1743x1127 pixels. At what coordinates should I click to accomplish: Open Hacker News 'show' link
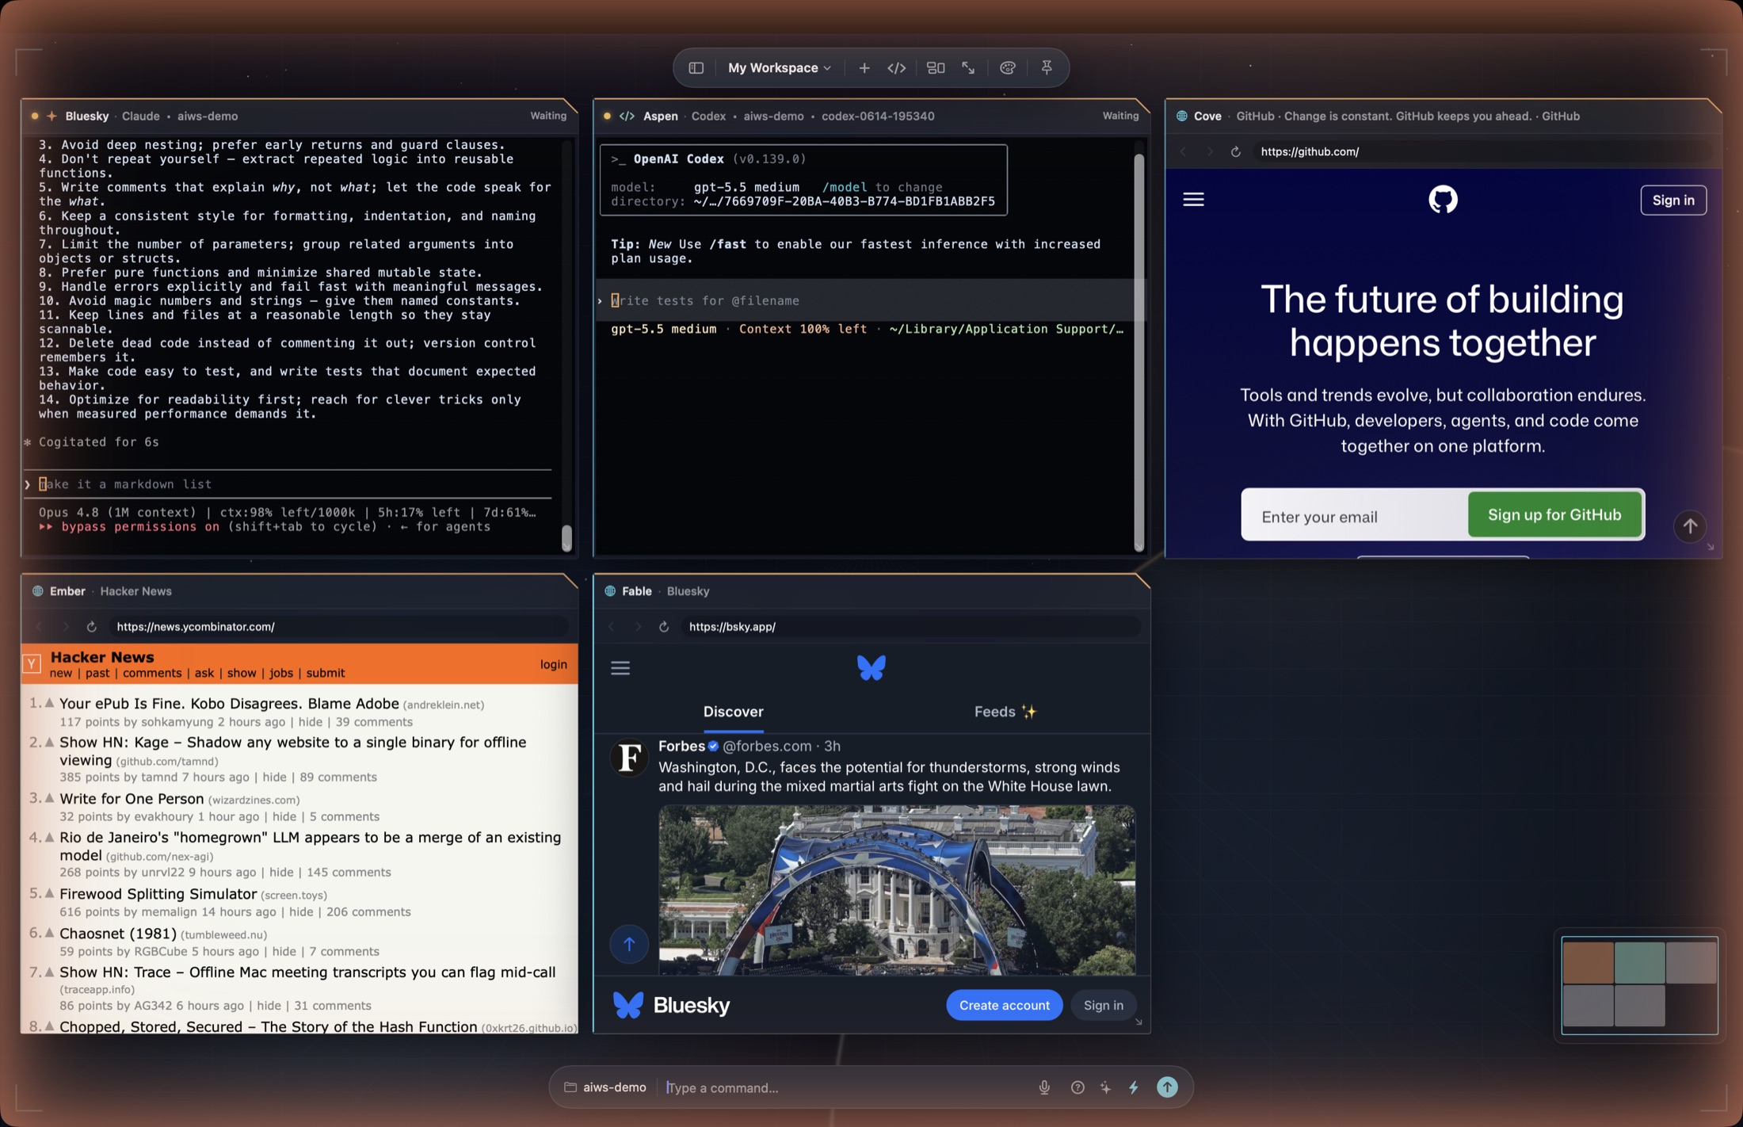tap(242, 673)
